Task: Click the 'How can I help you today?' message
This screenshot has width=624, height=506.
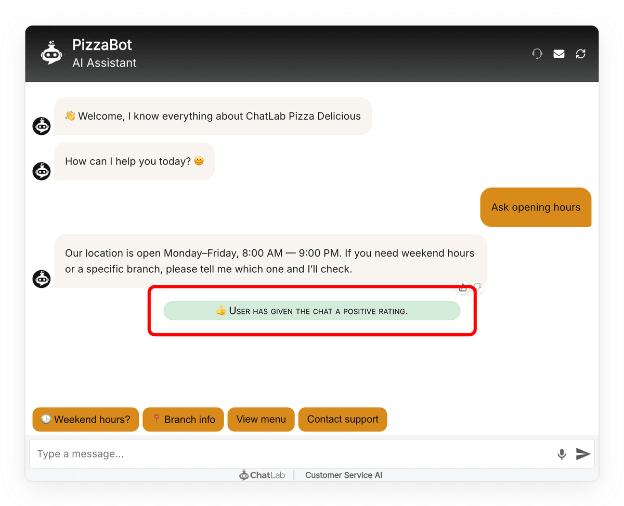Action: (134, 161)
